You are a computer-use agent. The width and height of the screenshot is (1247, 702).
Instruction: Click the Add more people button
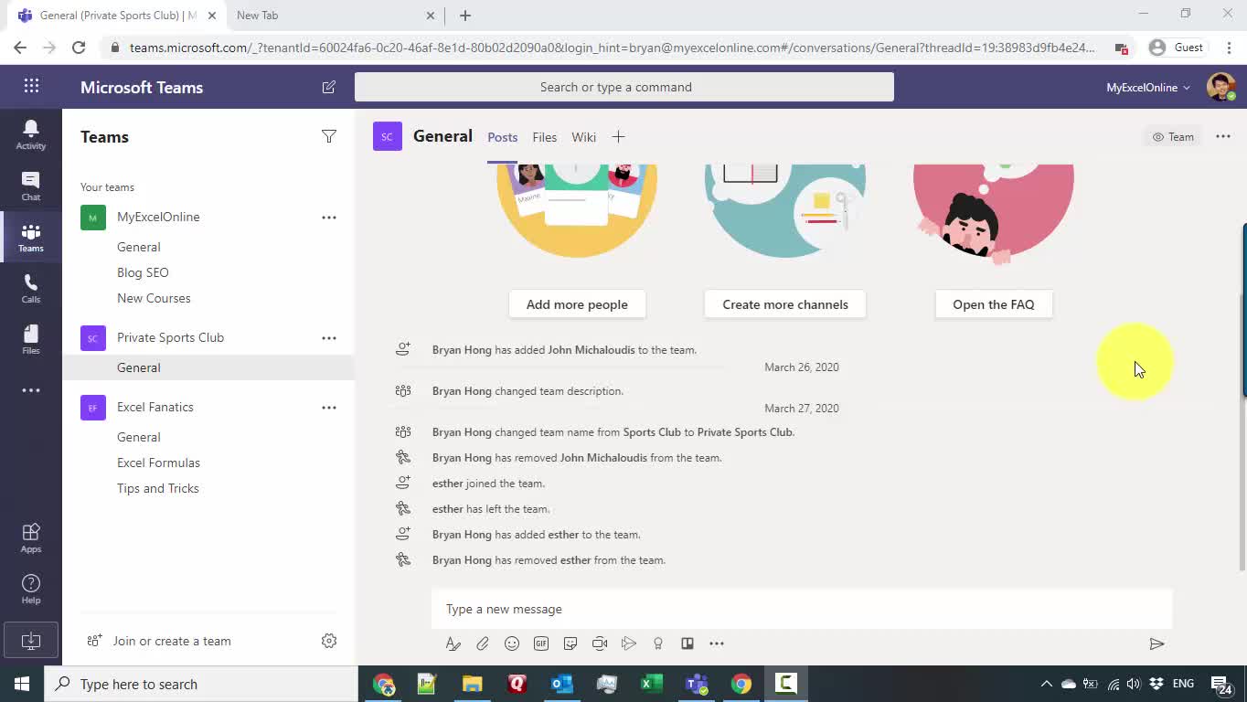tap(577, 304)
